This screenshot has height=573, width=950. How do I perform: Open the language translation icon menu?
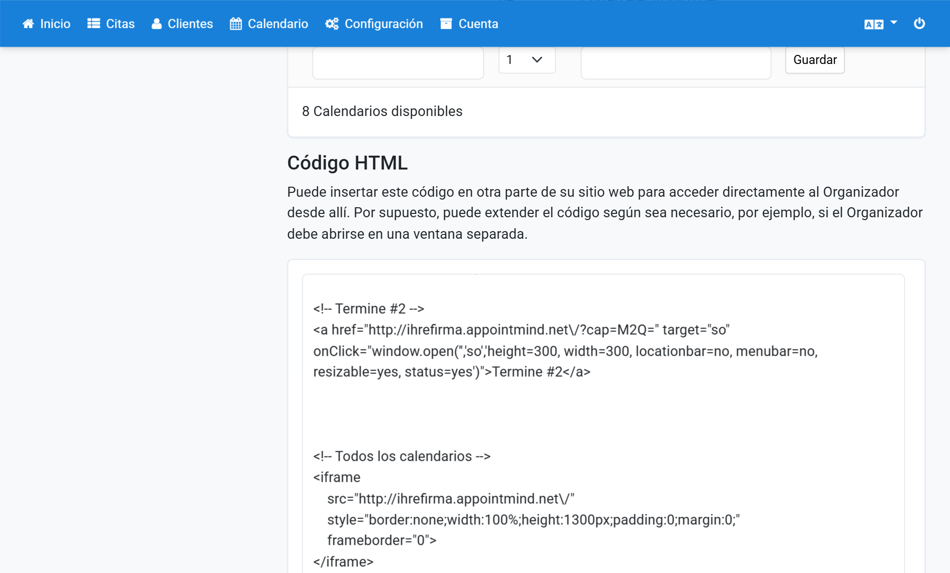(x=874, y=24)
